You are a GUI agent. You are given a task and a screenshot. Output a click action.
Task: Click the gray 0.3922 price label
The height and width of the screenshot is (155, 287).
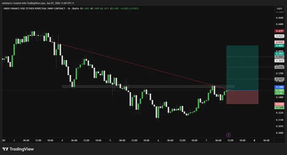(x=279, y=57)
